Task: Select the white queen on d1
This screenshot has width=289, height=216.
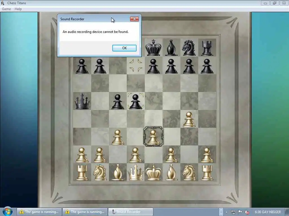Action: point(135,172)
